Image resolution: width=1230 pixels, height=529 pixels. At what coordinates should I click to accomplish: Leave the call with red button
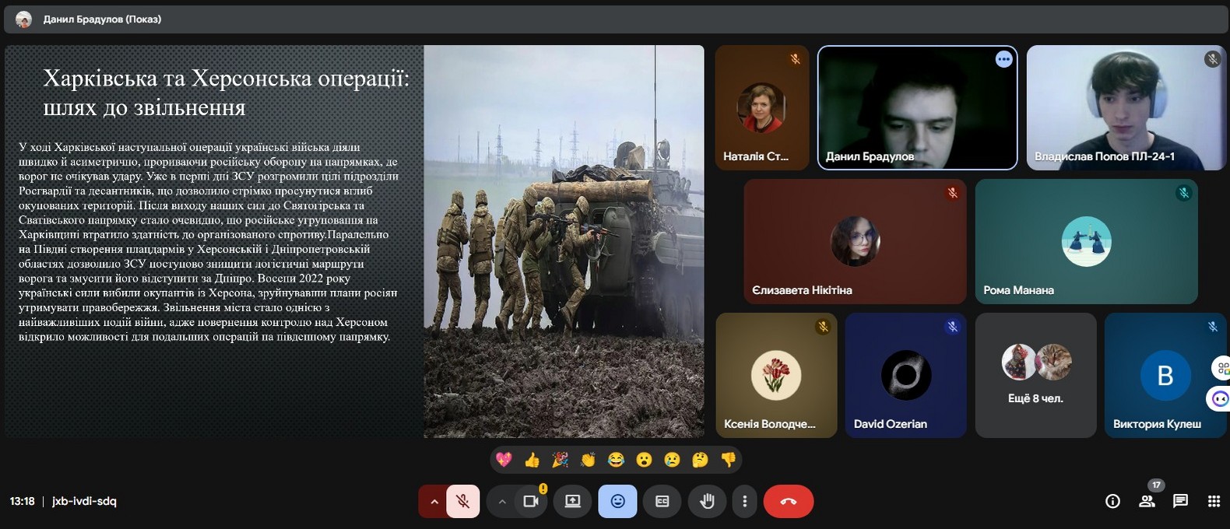(x=789, y=502)
